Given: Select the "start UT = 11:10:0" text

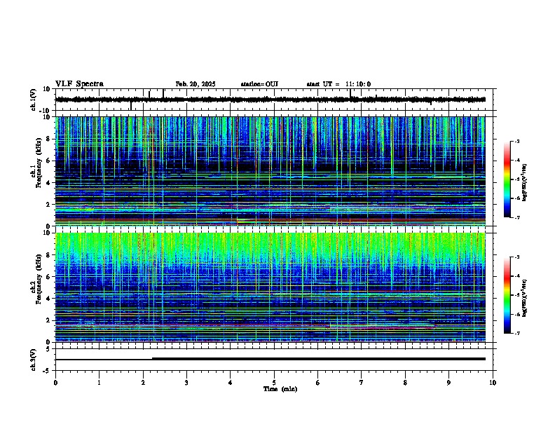Looking at the screenshot, I should (338, 84).
